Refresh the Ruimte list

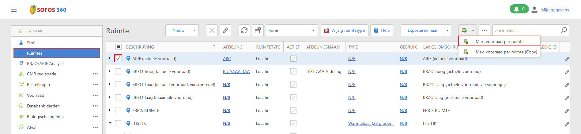pyautogui.click(x=244, y=30)
